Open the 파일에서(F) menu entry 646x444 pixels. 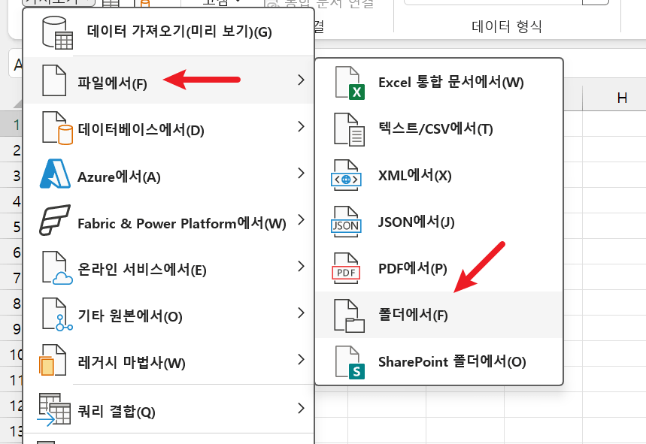pyautogui.click(x=169, y=80)
